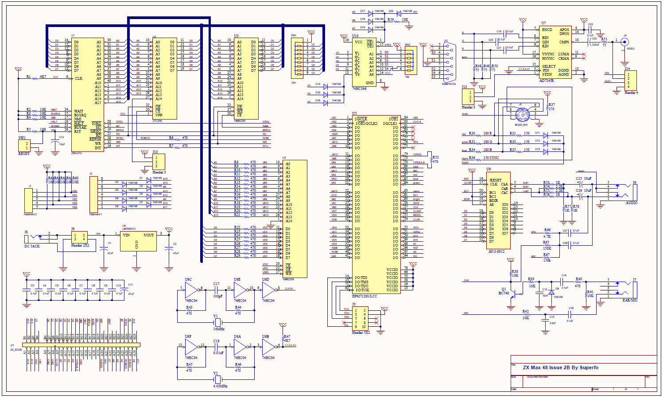Select the EAR/MIC jack J7
The image size is (663, 398).
[x=634, y=289]
